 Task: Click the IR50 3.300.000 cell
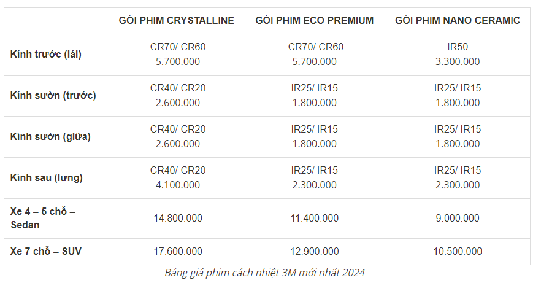[458, 54]
